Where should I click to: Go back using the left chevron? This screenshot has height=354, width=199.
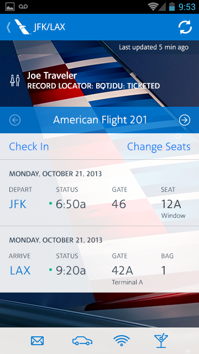click(9, 27)
